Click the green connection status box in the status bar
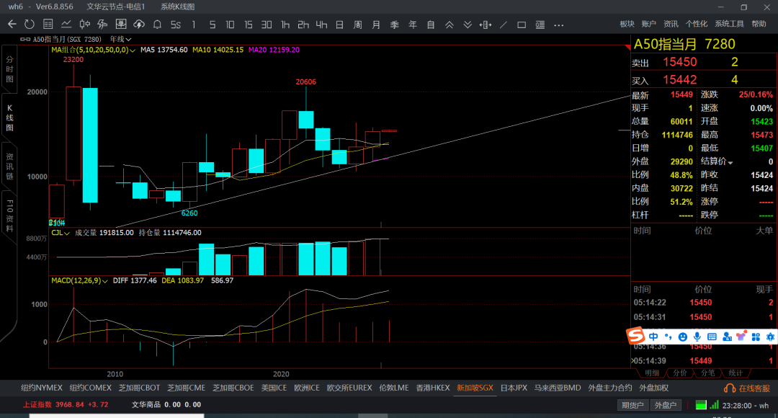Viewport: 778px width, 418px height. pos(701,404)
